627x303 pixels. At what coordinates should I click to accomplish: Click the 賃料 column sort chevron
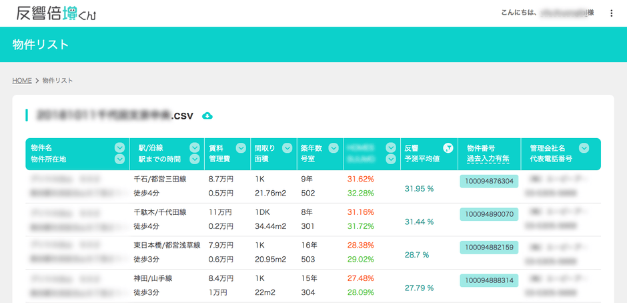[240, 148]
